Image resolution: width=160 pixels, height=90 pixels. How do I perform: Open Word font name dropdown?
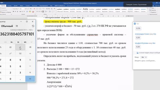coord(19,9)
